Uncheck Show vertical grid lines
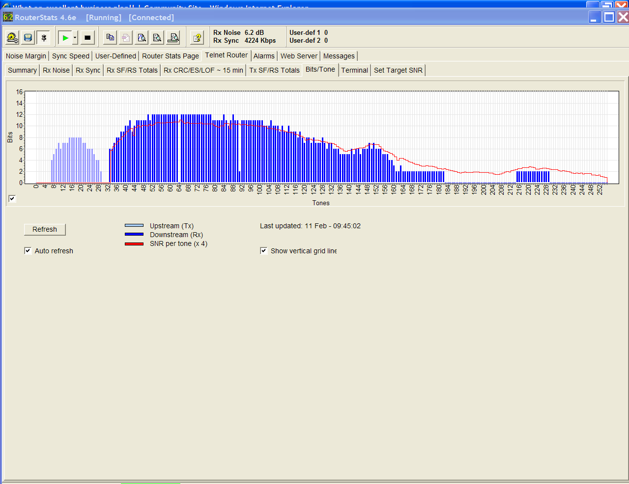The width and height of the screenshot is (629, 484). tap(264, 251)
